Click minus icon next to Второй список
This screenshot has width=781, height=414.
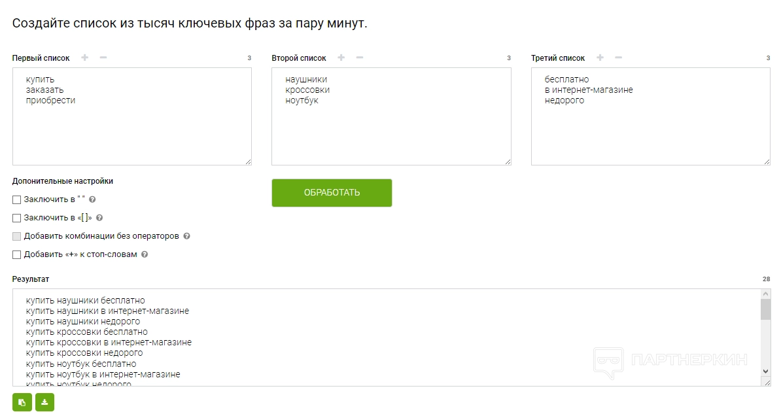(x=359, y=58)
